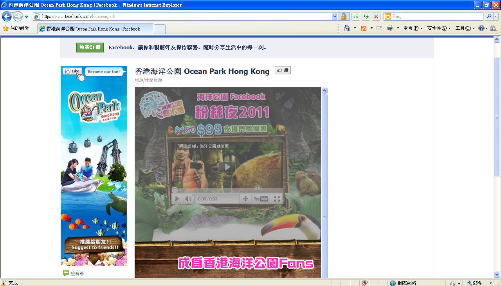The height and width of the screenshot is (286, 501).
Task: Open favorites star 我的最愛
Action: point(16,28)
